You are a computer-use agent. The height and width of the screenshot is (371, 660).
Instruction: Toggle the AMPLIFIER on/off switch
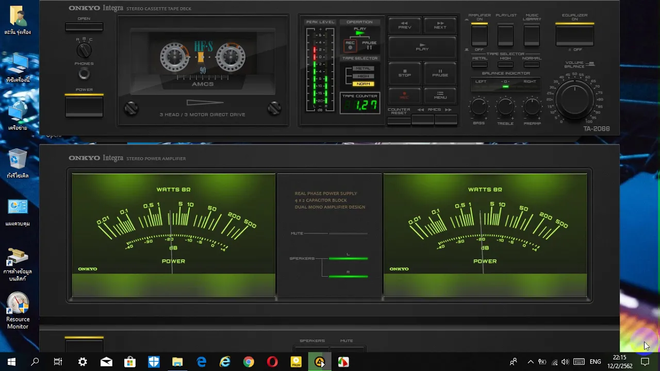pos(479,35)
